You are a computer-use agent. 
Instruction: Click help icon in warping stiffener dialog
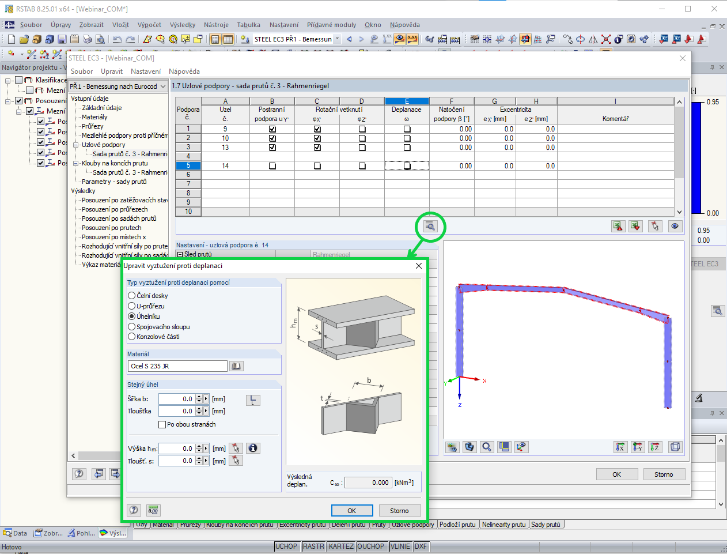click(134, 510)
